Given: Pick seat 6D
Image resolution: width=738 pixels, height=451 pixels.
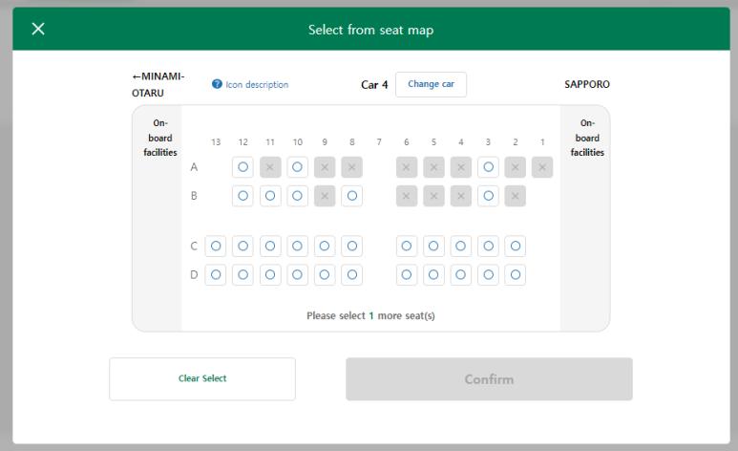Looking at the screenshot, I should (x=407, y=275).
